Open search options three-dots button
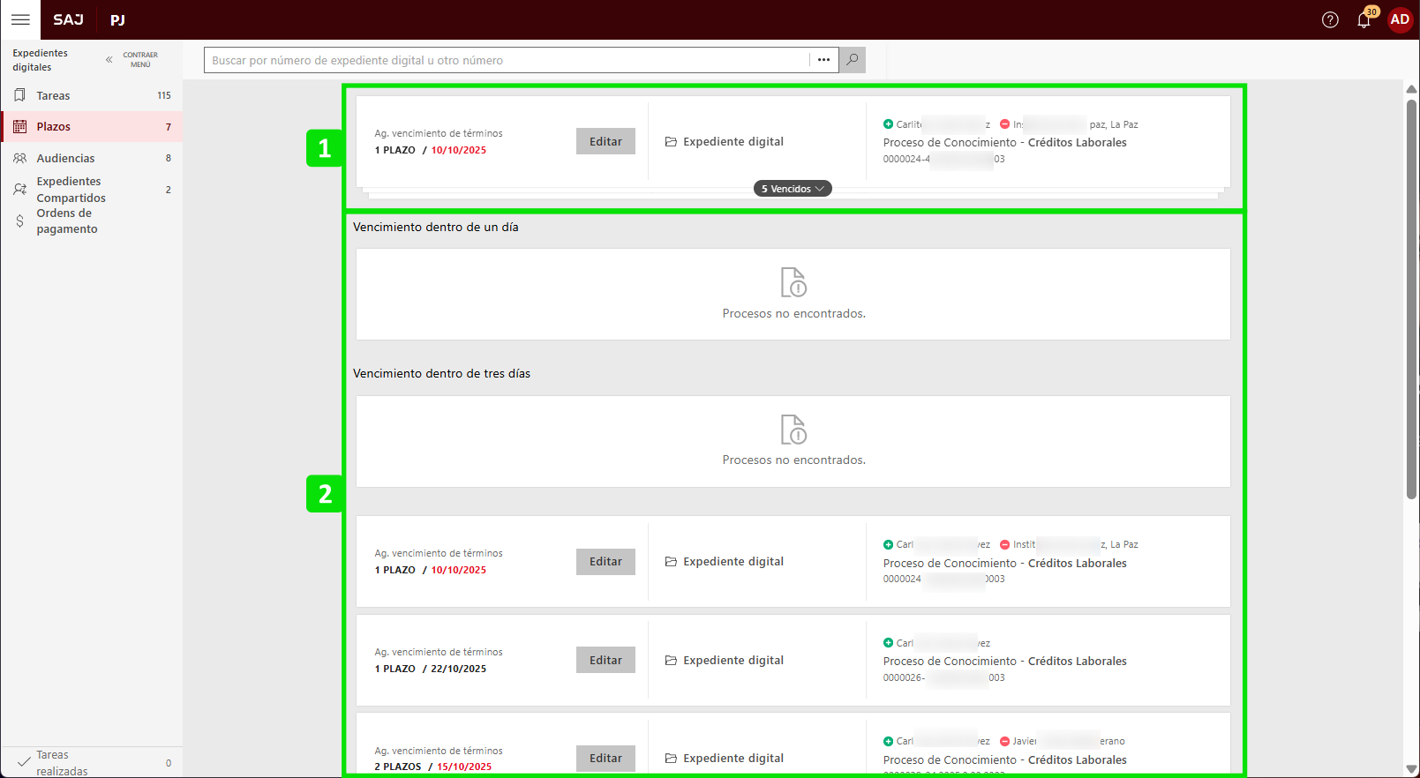Screen dimensions: 1420x778 coord(823,60)
